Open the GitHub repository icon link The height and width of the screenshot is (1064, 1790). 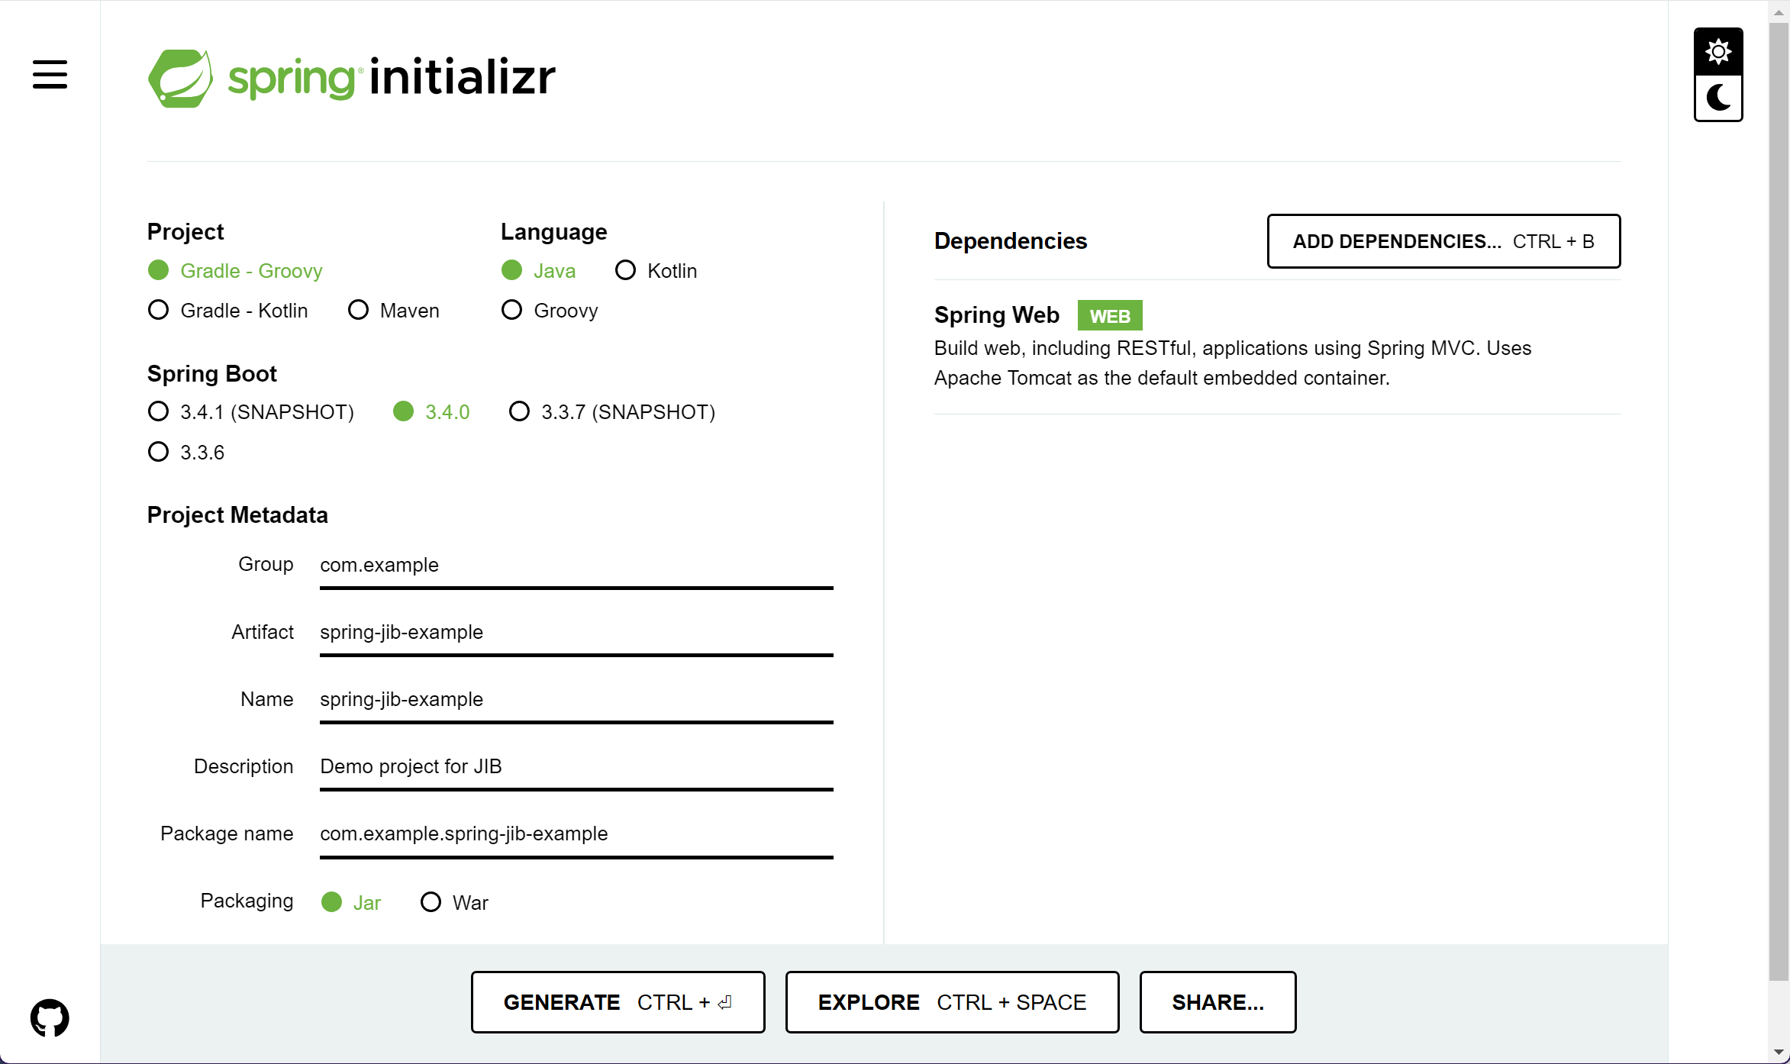(x=50, y=1017)
